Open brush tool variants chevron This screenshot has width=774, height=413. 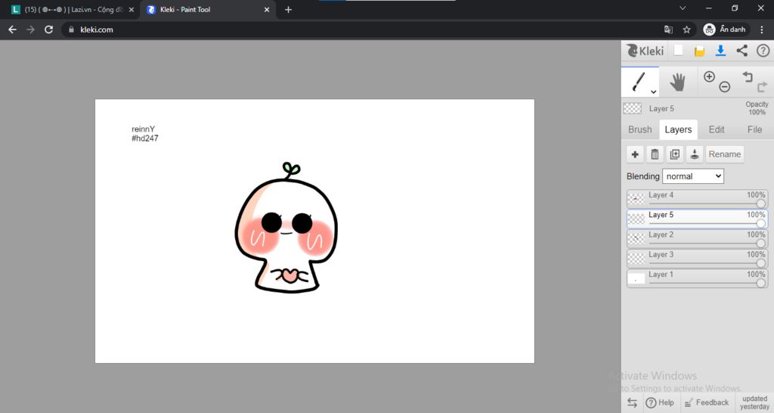[653, 92]
